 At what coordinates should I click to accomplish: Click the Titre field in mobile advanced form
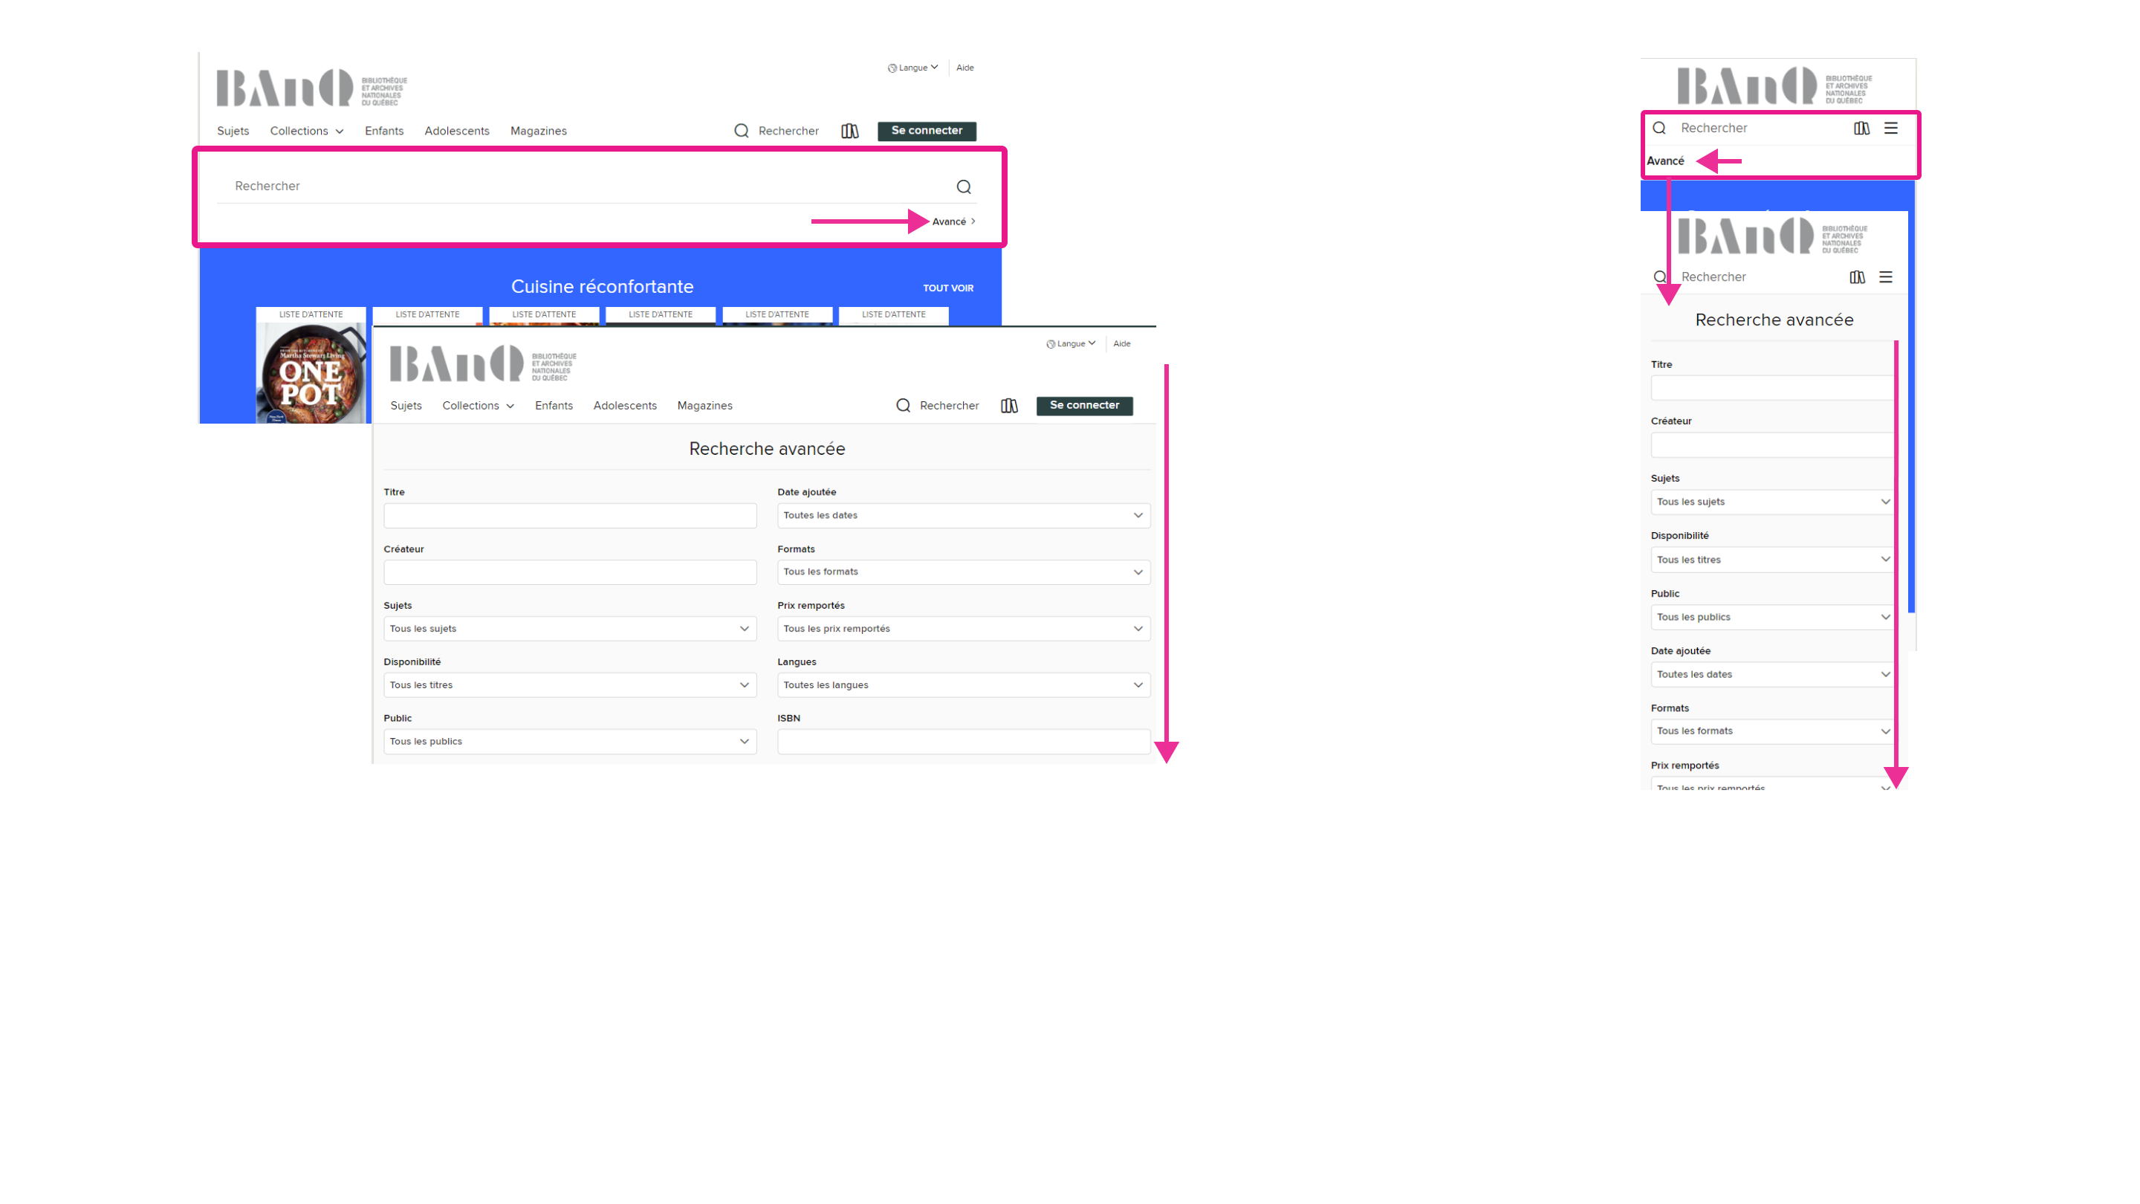coord(1772,388)
